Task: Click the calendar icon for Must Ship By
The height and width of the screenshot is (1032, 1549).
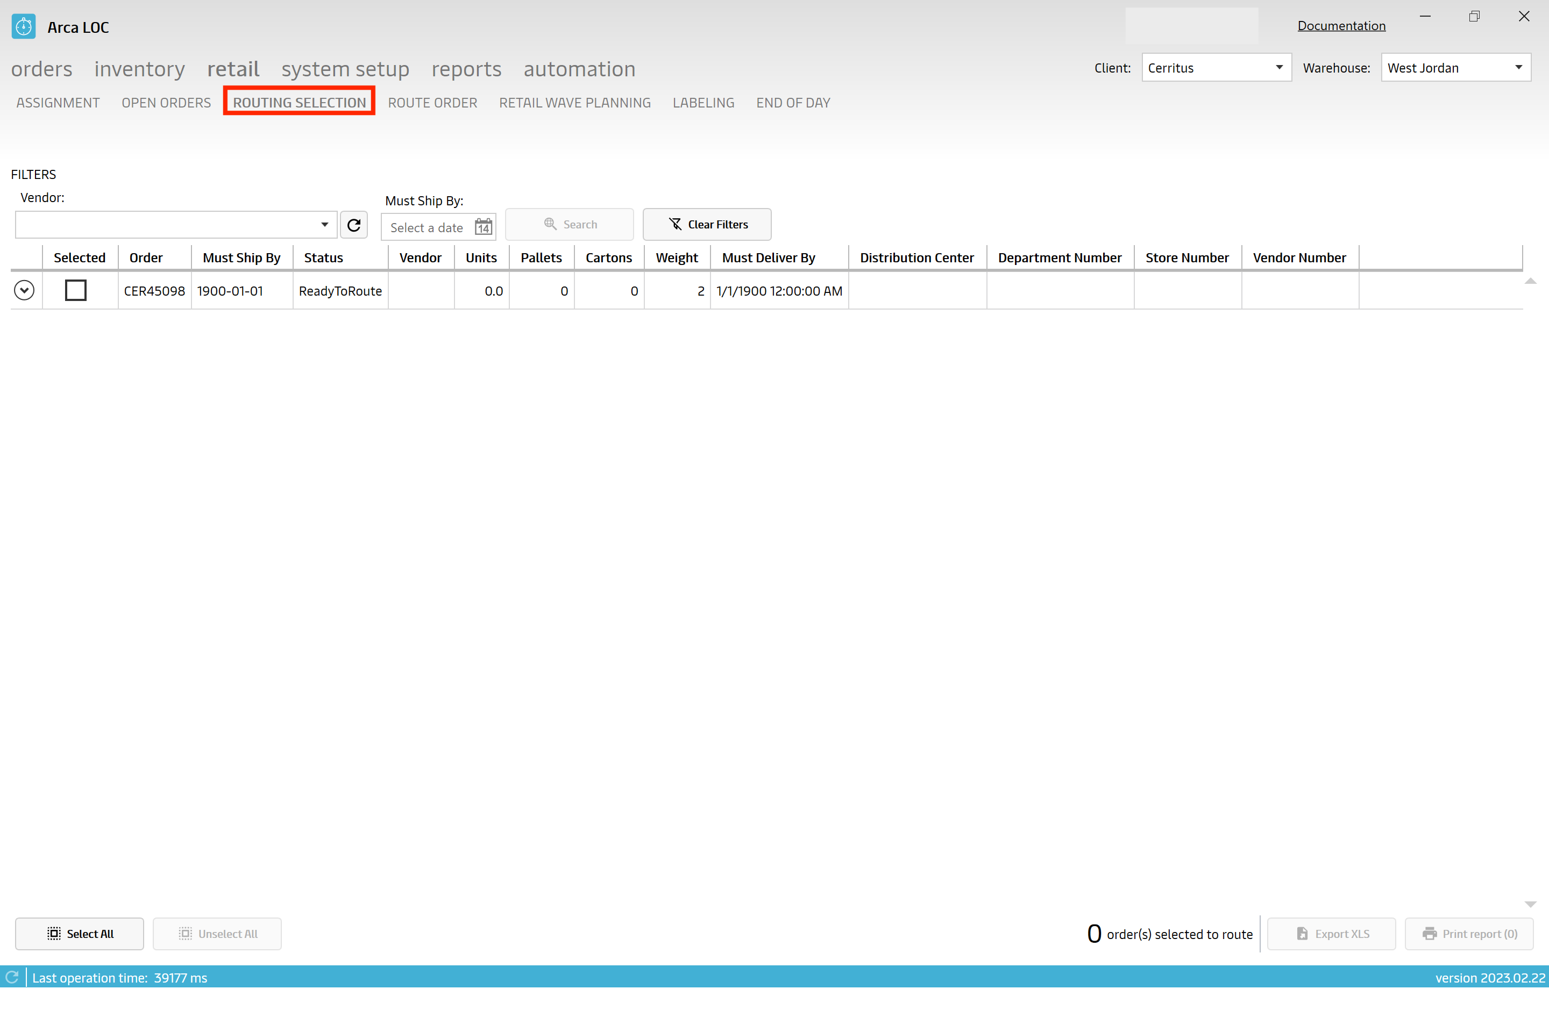Action: coord(483,226)
